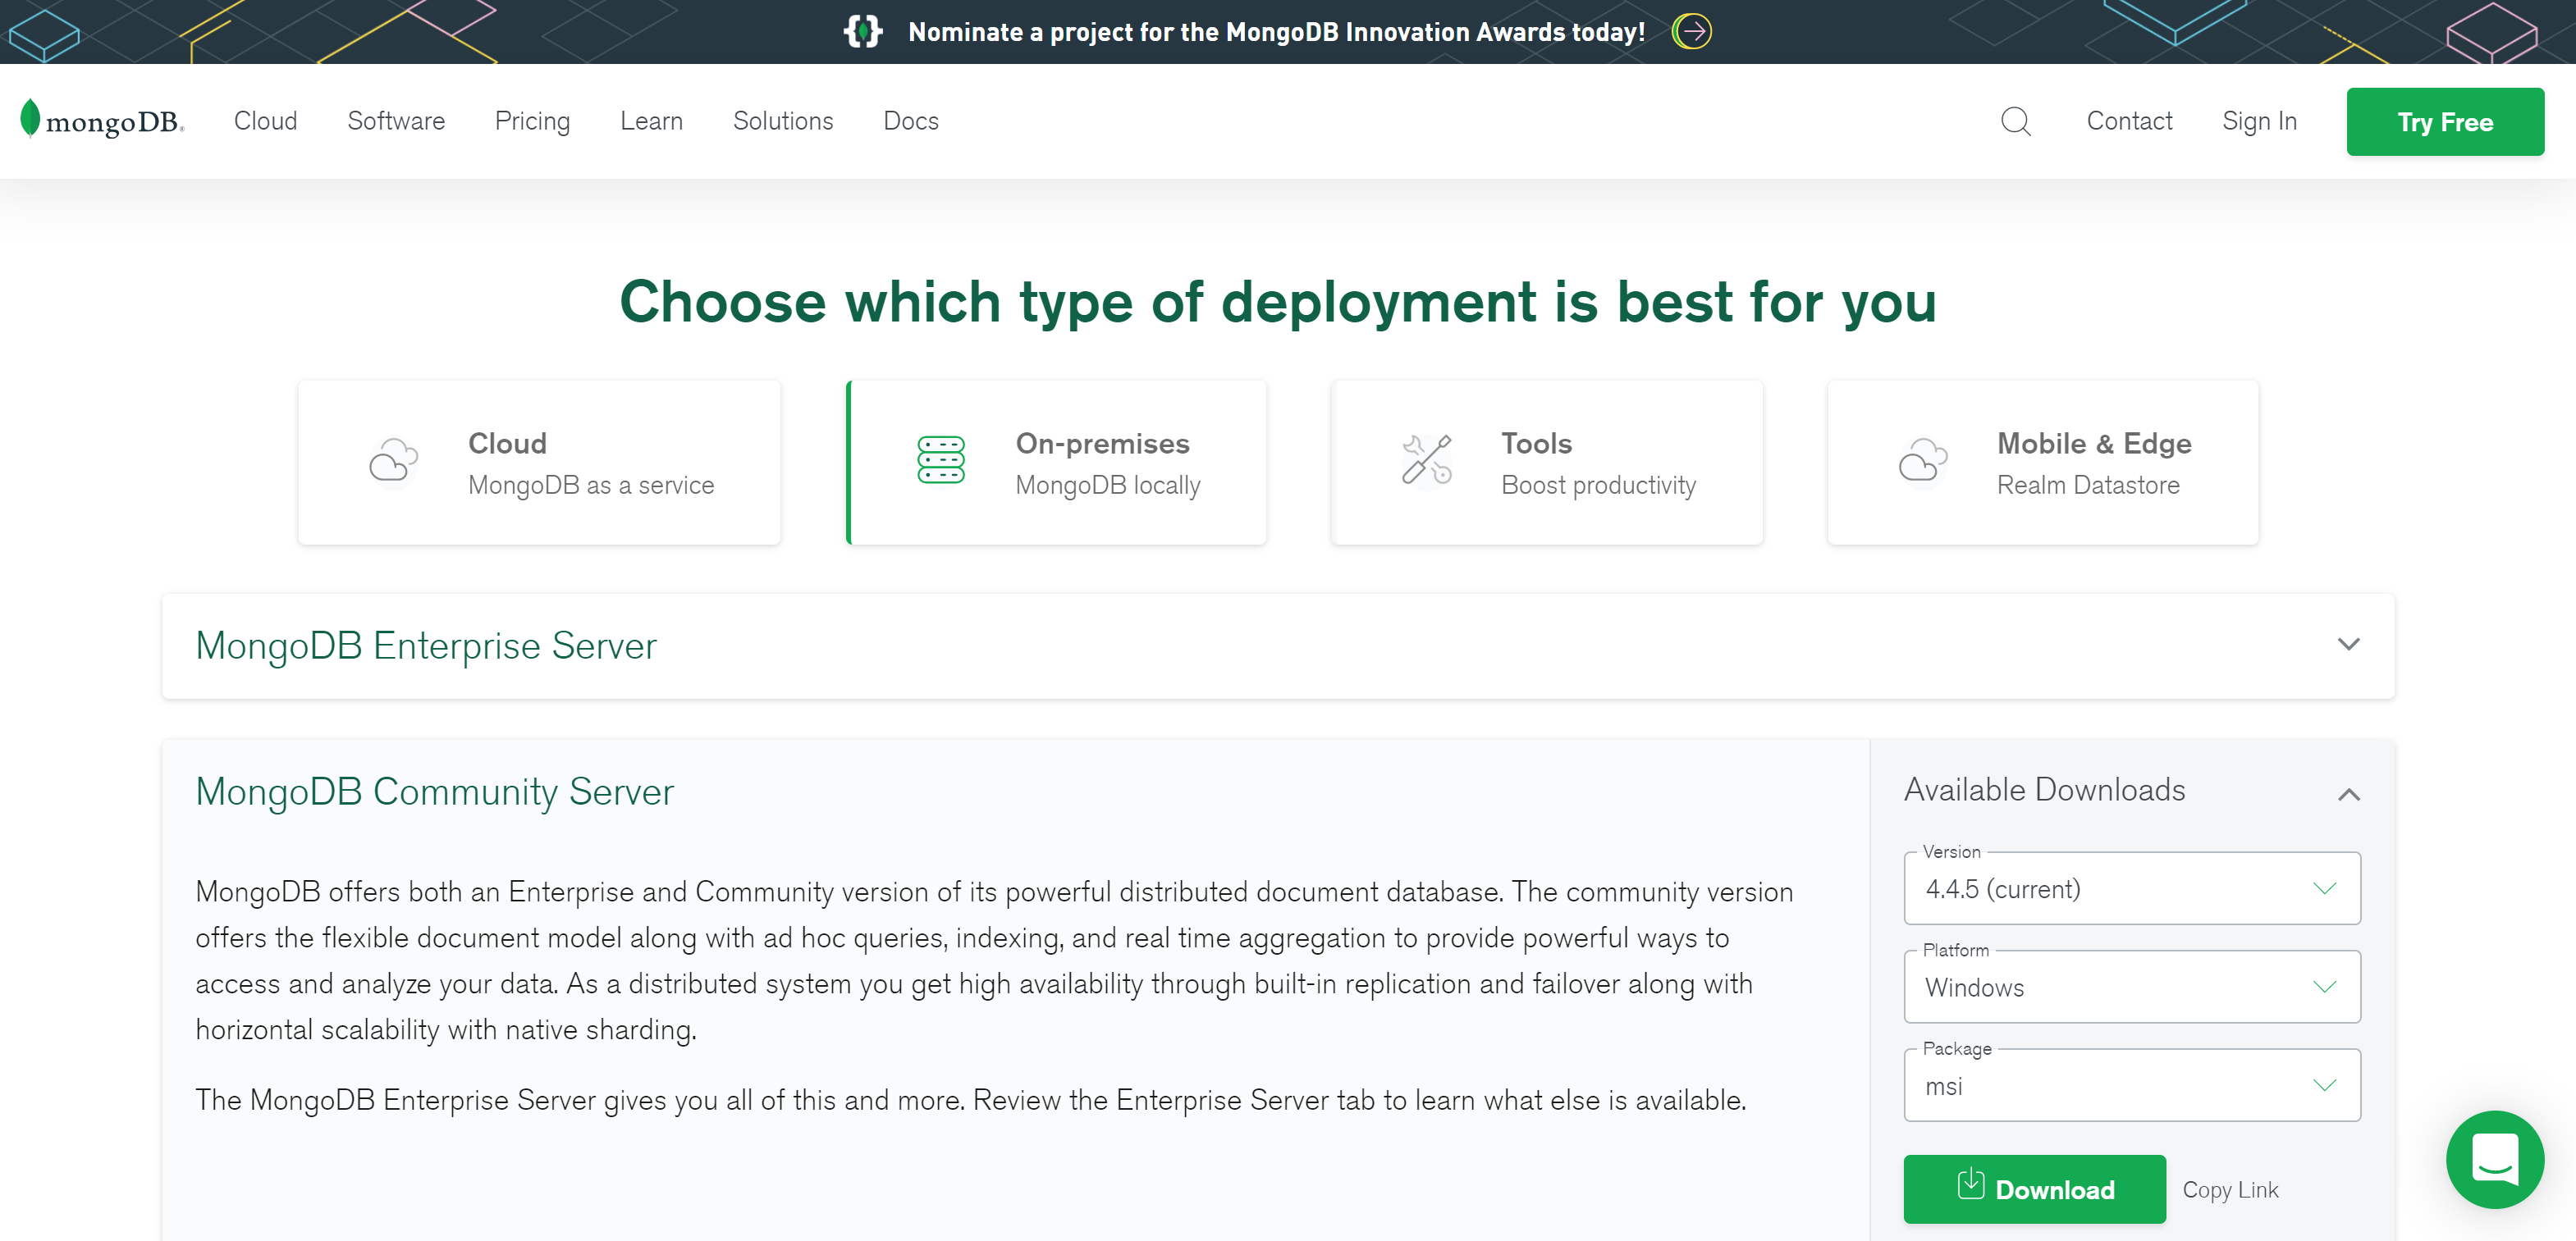Click the Copy Link text
This screenshot has width=2576, height=1241.
[x=2229, y=1189]
